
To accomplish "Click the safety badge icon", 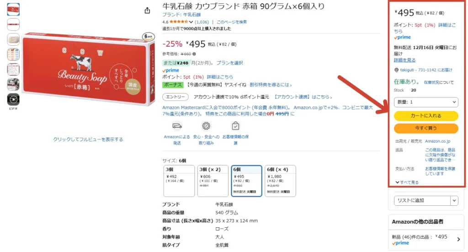I will 206,126.
